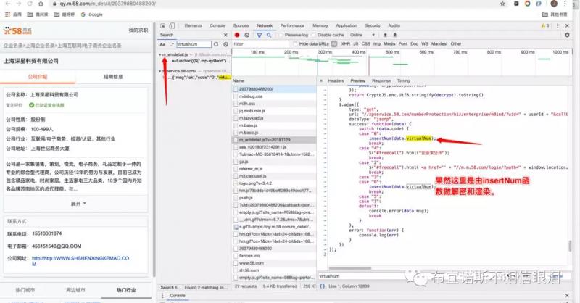Open Chrome profile avatar
This screenshot has width=580, height=303.
click(x=554, y=4)
